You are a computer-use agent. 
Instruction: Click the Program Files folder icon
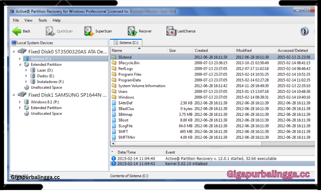click(114, 74)
